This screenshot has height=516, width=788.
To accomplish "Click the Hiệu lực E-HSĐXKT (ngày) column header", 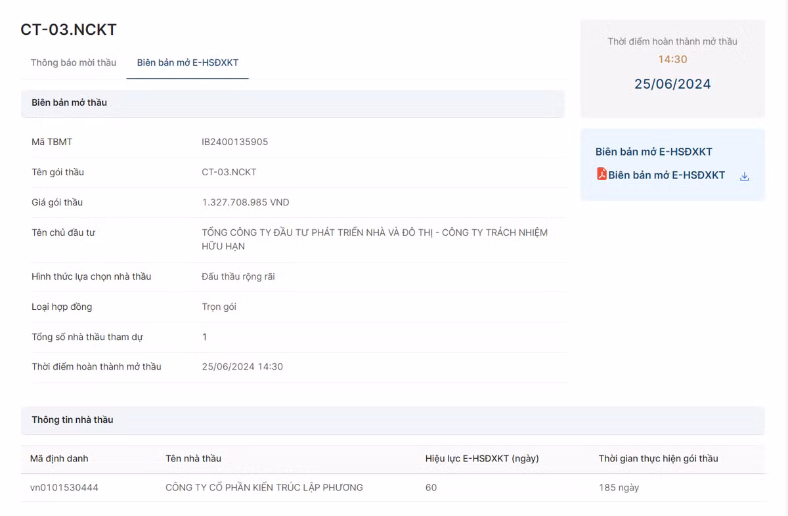I will pyautogui.click(x=481, y=458).
